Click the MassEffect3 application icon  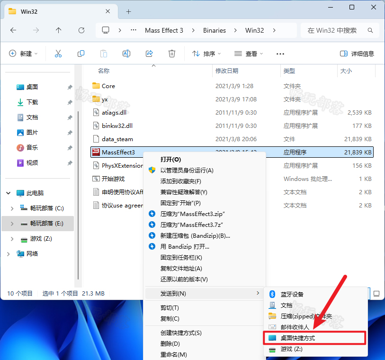96,152
